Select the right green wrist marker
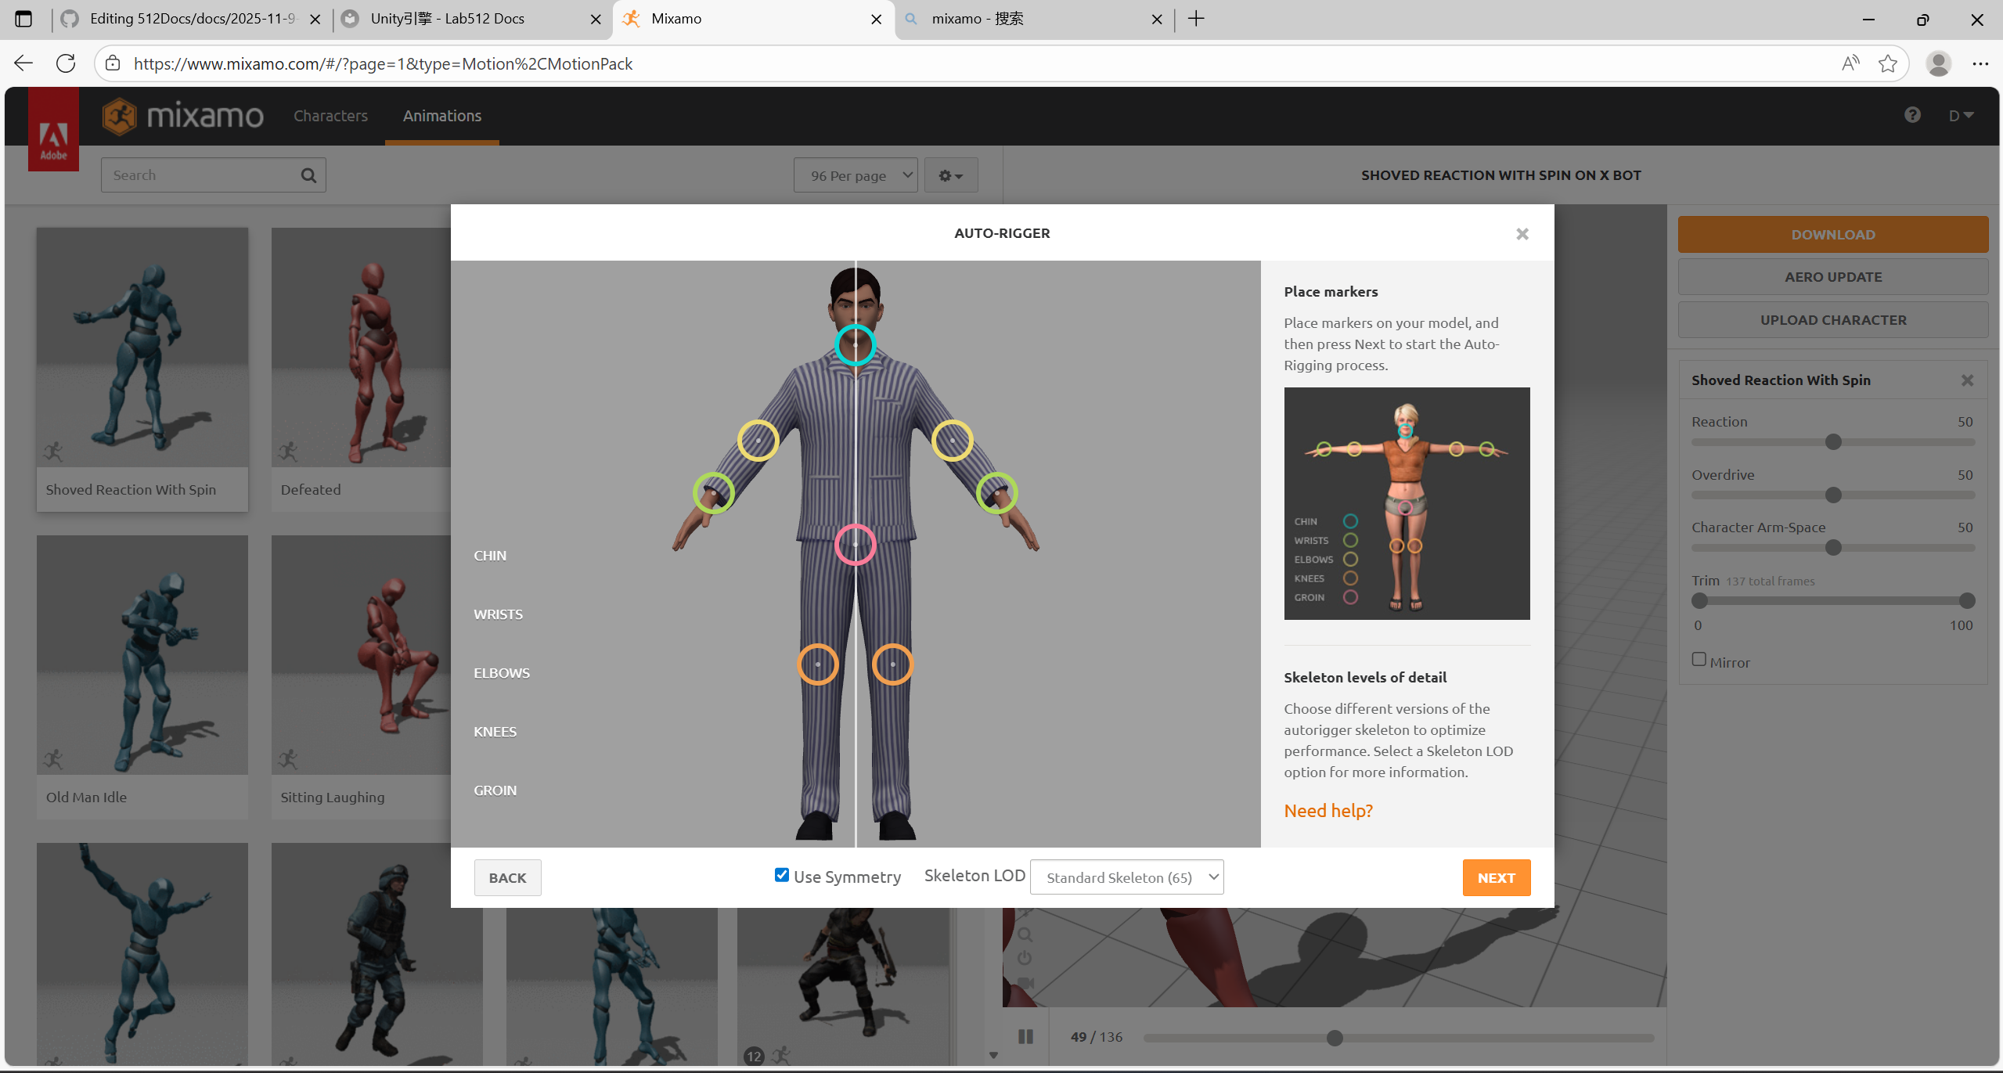Screen dimensions: 2003x1073 pos(996,493)
